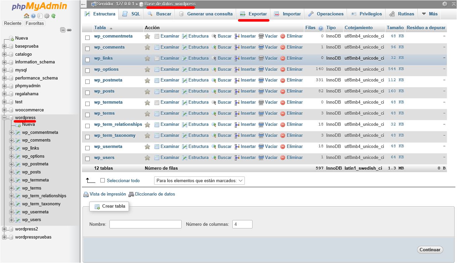Check the wp_posts row checkbox
The image size is (457, 263).
87,93
